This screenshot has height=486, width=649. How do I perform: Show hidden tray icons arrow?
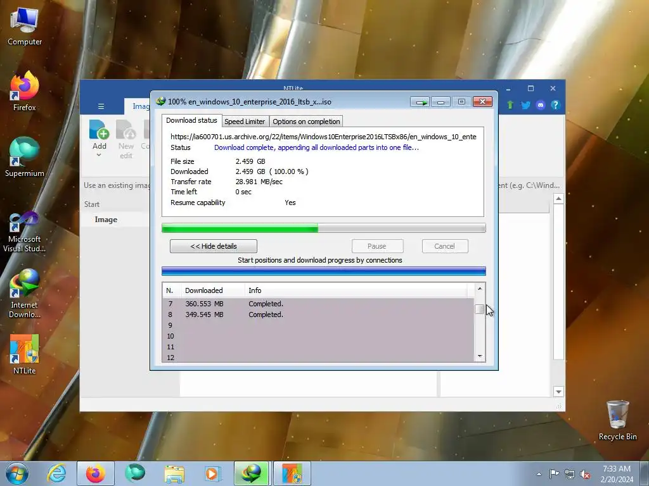pyautogui.click(x=539, y=474)
